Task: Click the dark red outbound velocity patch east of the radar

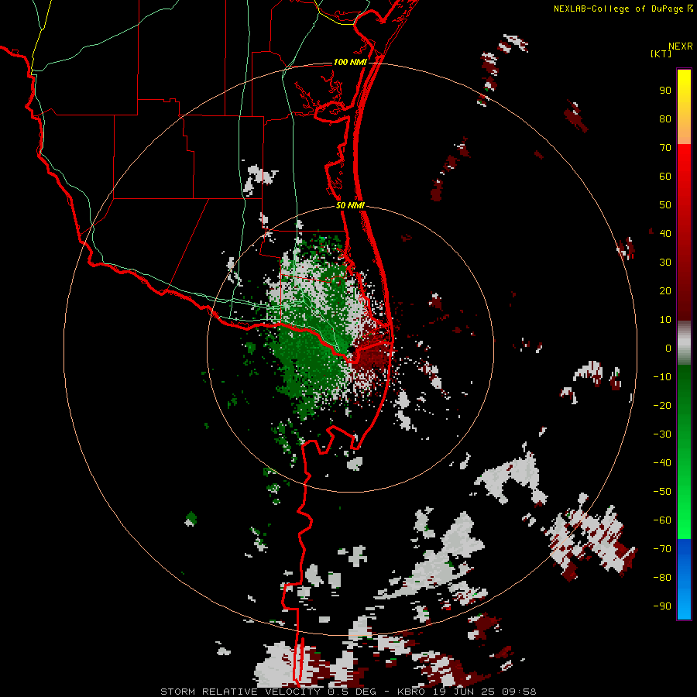Action: [371, 358]
